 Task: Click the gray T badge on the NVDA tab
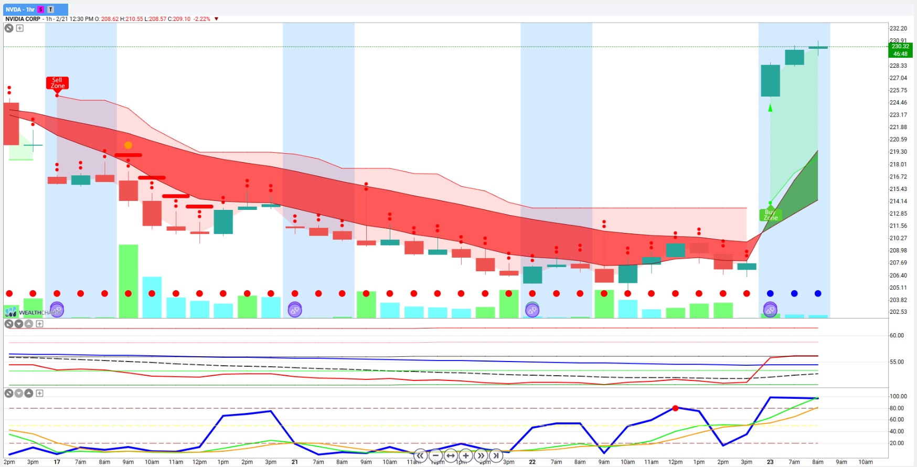pyautogui.click(x=50, y=9)
